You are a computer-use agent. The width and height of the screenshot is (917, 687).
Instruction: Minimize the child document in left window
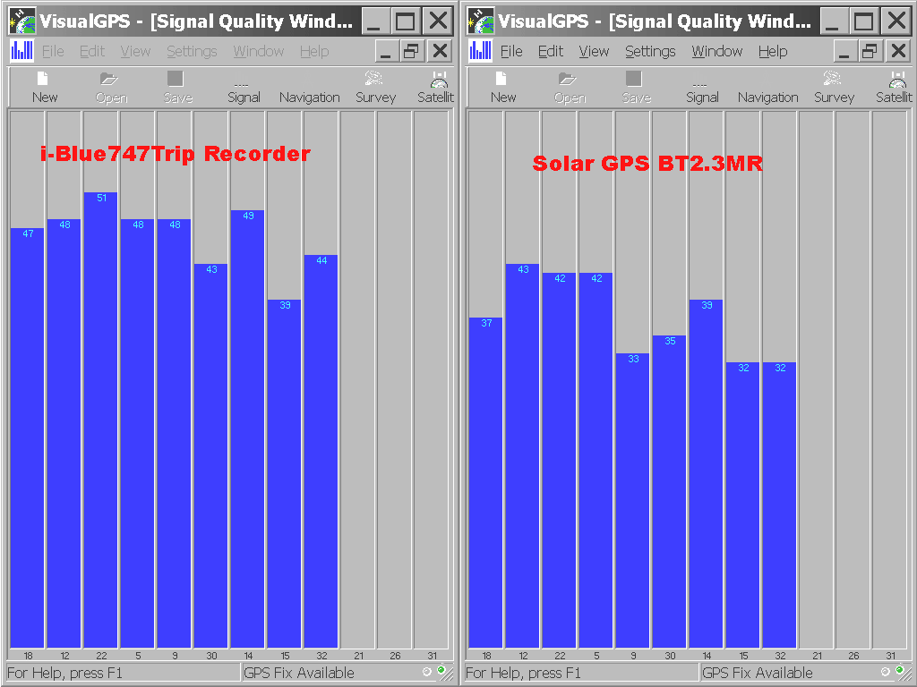point(386,51)
